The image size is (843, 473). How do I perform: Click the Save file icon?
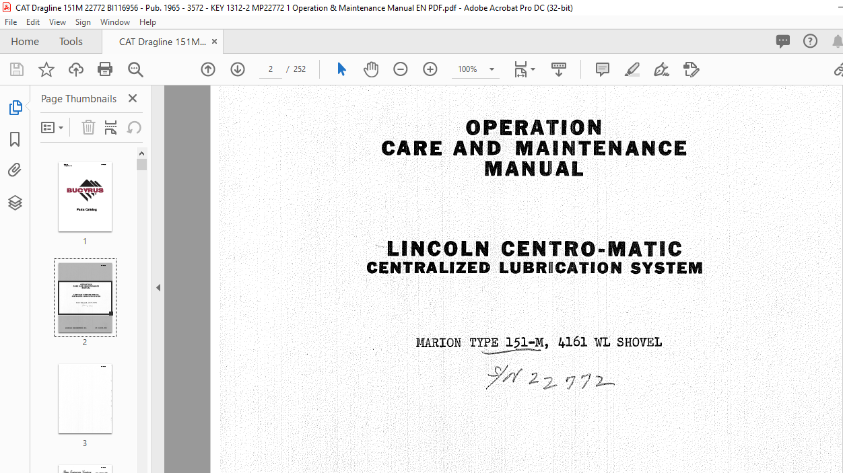coord(17,69)
